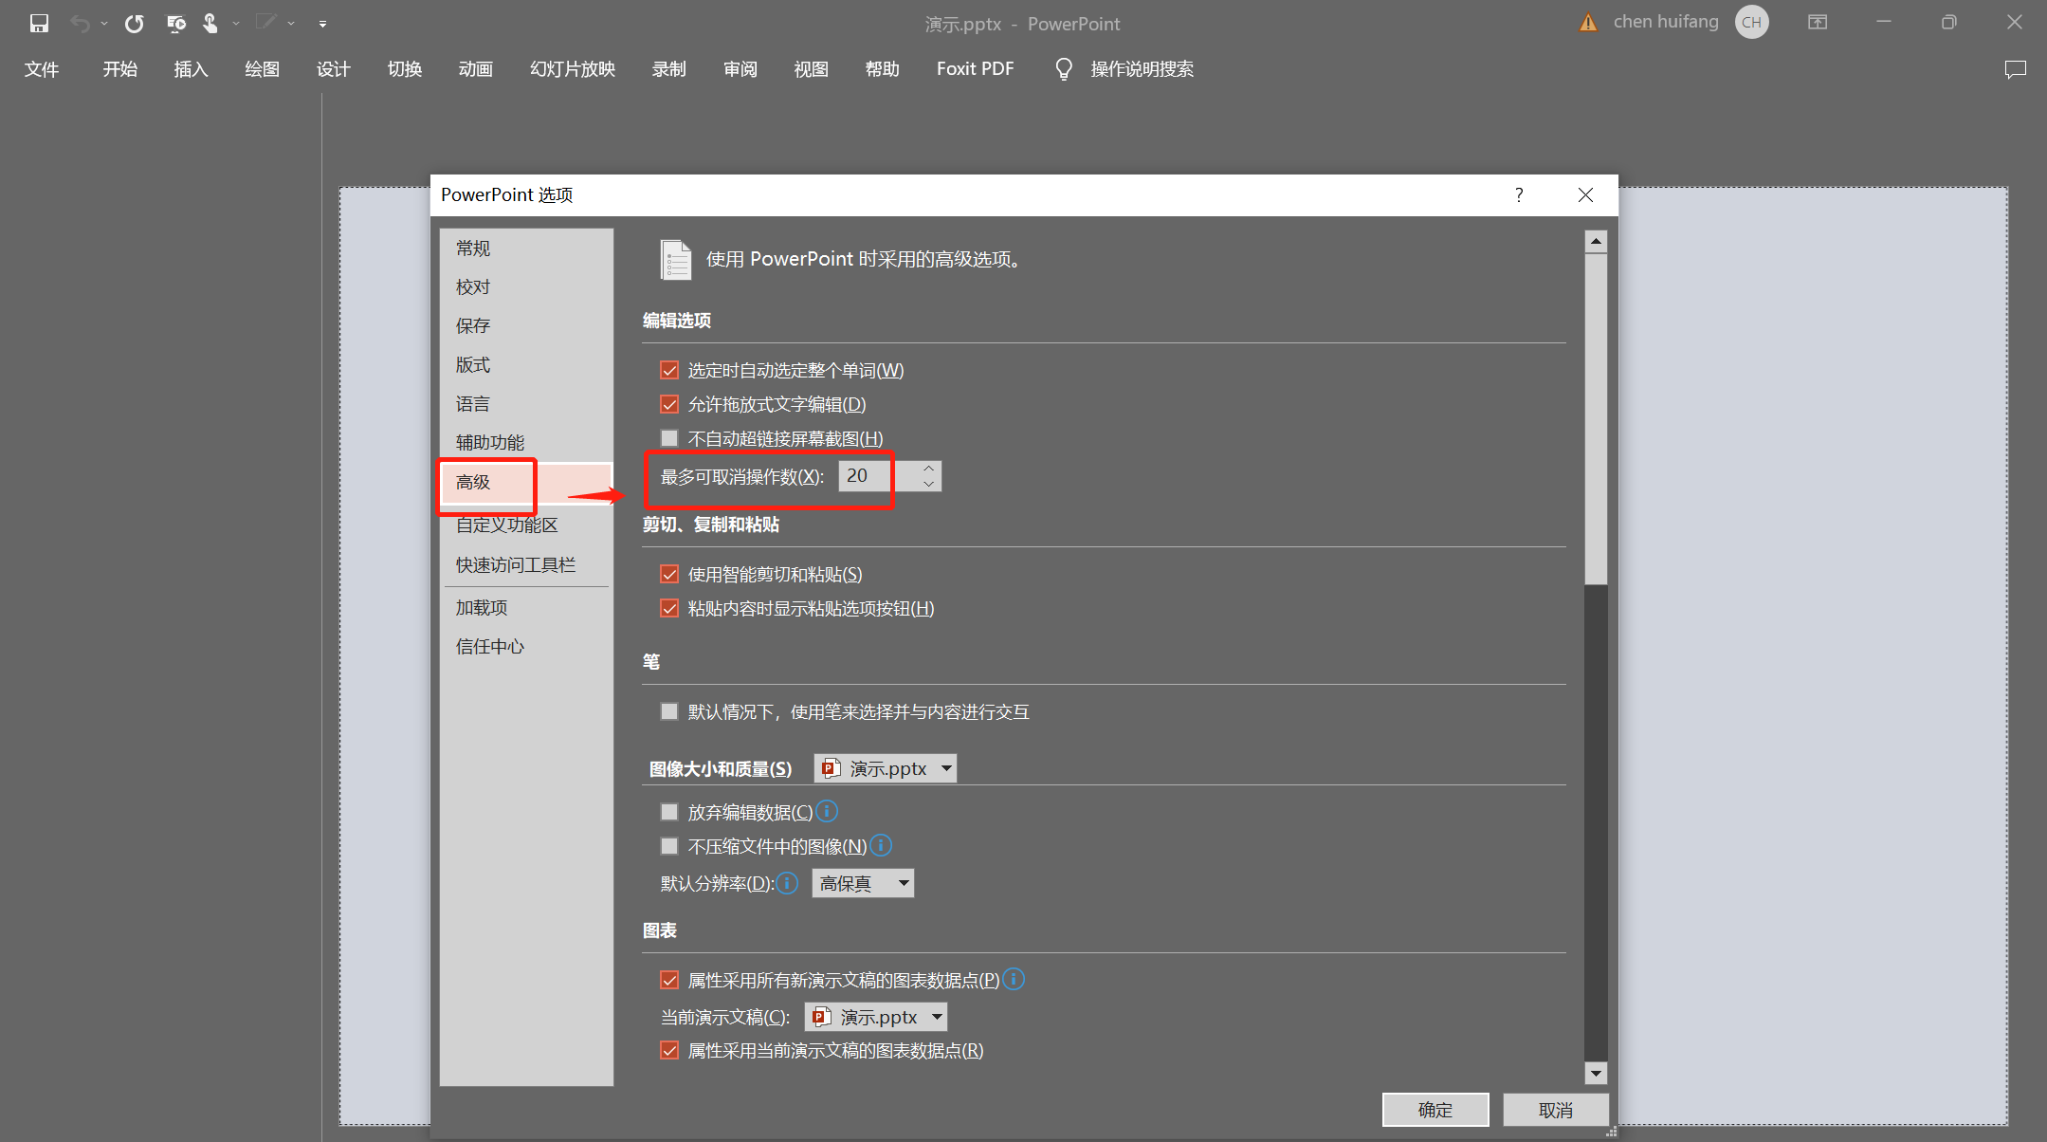Select 高级 in options sidebar
This screenshot has width=2047, height=1142.
click(526, 482)
